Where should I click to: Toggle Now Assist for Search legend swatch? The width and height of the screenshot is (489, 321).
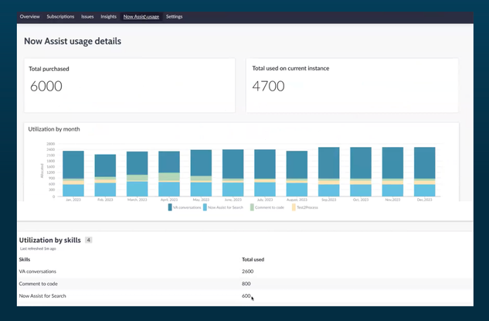coord(205,207)
